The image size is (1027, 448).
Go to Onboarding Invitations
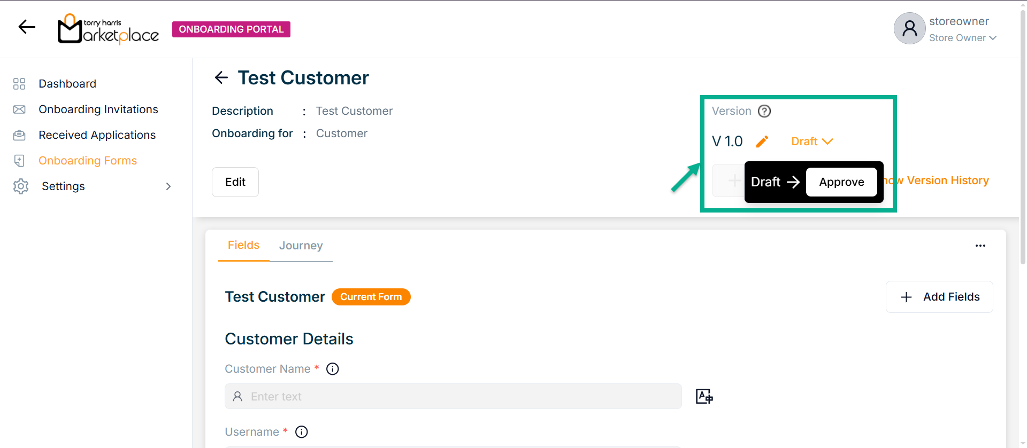98,109
